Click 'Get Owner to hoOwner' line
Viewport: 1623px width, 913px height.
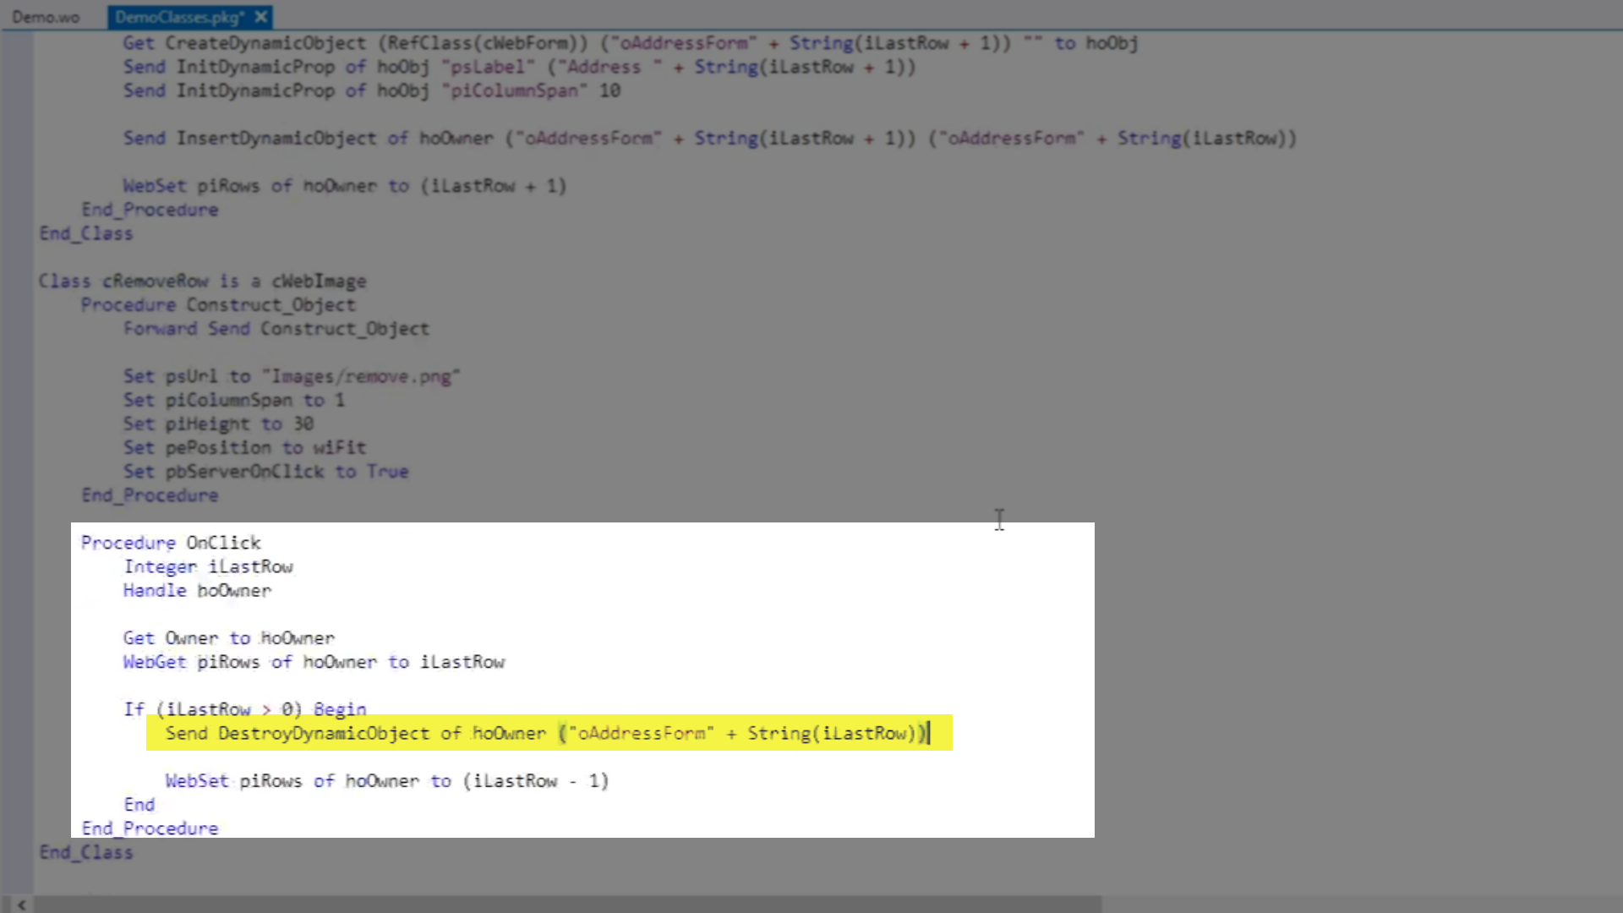tap(228, 638)
